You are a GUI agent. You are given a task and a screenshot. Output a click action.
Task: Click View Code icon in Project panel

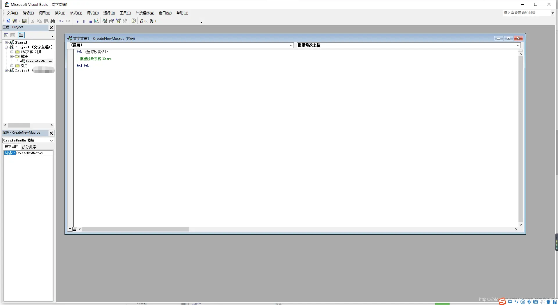[6, 35]
